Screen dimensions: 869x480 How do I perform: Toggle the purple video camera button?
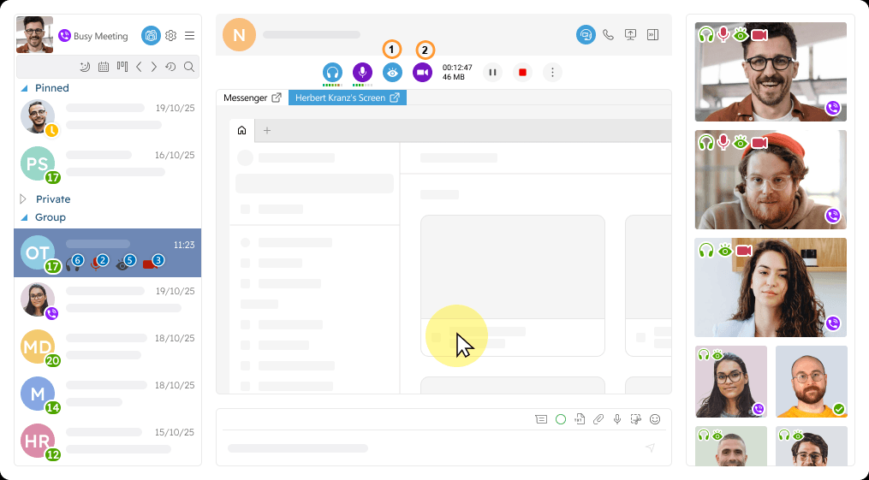tap(422, 73)
